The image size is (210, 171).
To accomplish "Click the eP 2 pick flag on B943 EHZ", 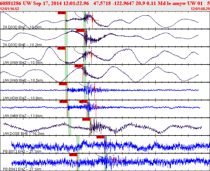I will [73, 155].
